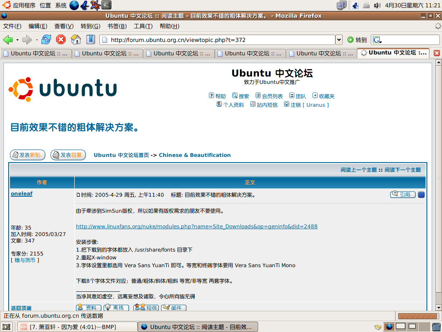Open the 应用程序 panel menu
This screenshot has height=332, width=442.
[19, 5]
